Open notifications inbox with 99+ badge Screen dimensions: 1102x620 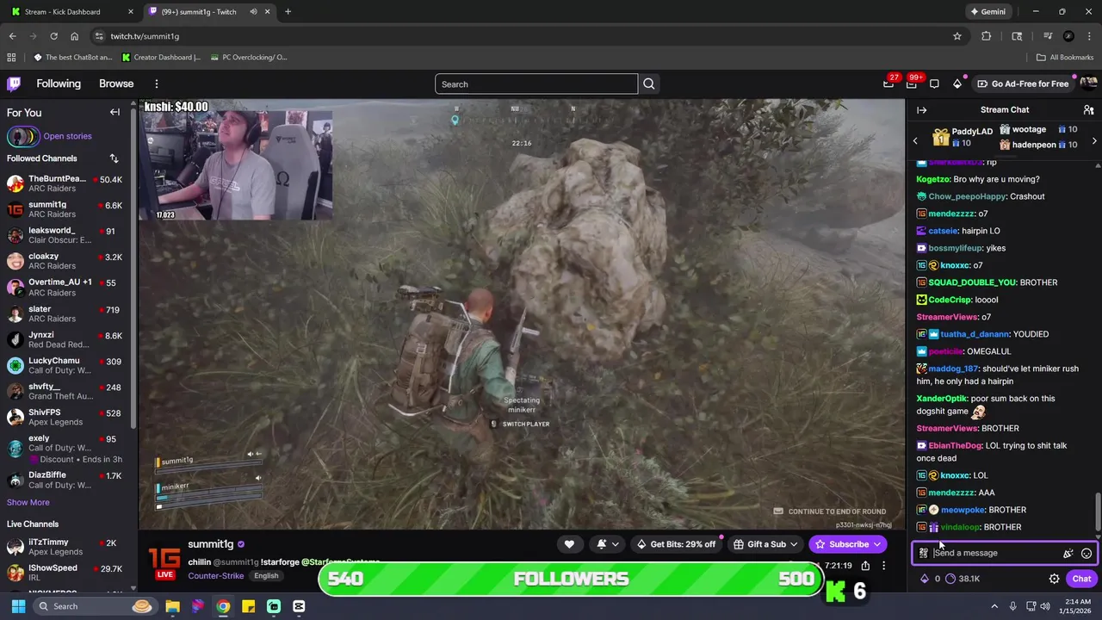tap(912, 84)
